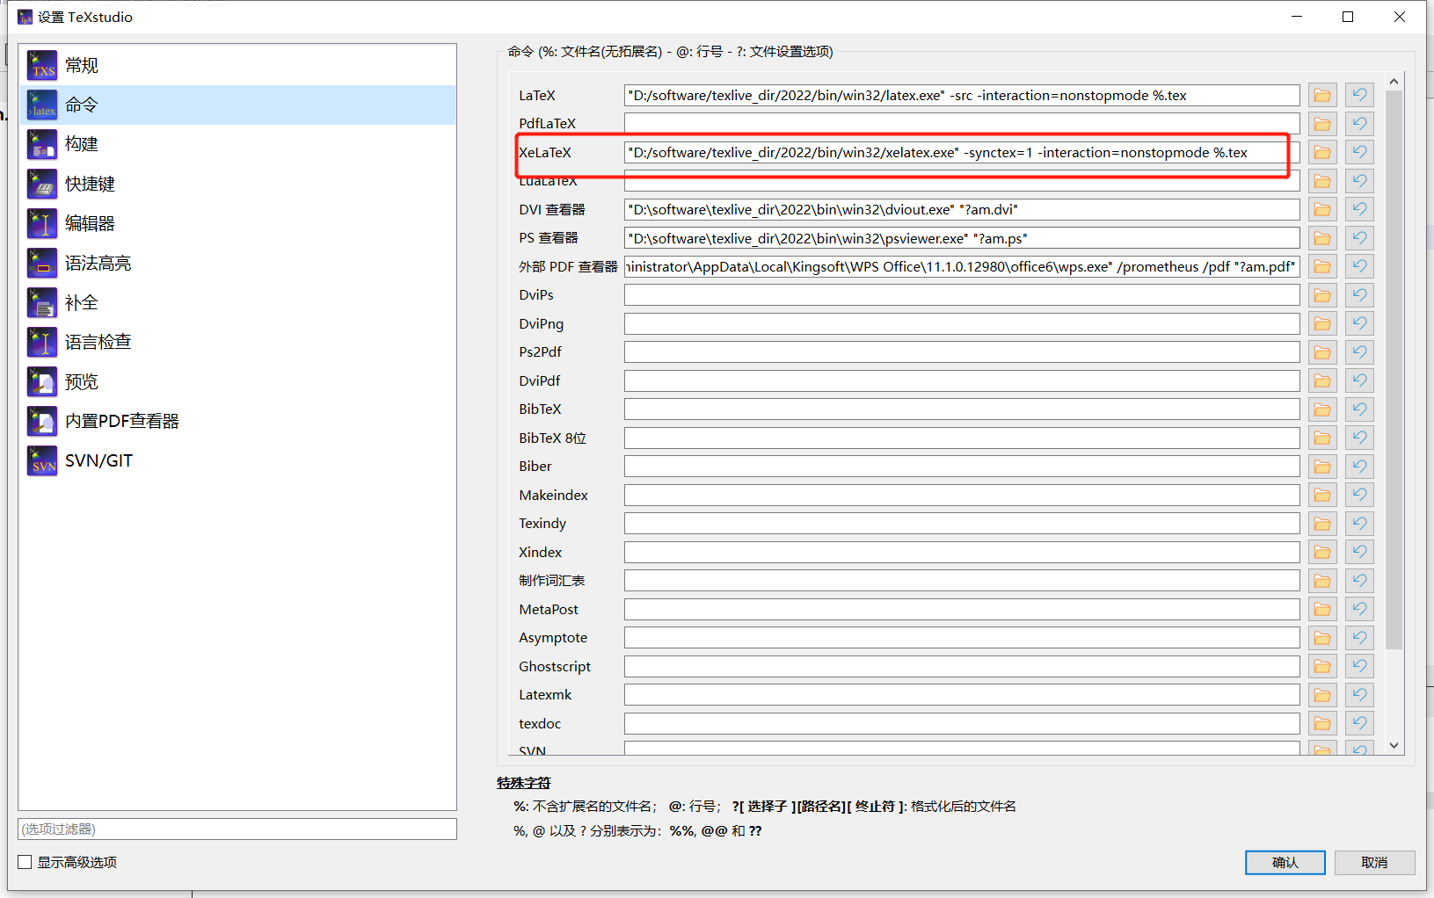The width and height of the screenshot is (1434, 898).
Task: Click the empty PdfLaTeX command field
Action: pyautogui.click(x=962, y=124)
